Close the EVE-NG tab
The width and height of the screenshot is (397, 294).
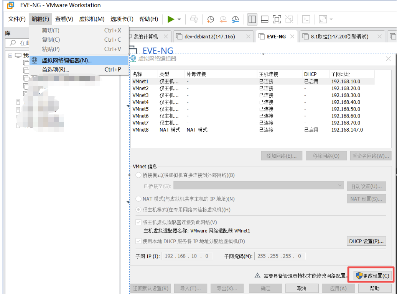[x=292, y=36]
